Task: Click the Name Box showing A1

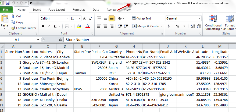Action: pos(18,40)
